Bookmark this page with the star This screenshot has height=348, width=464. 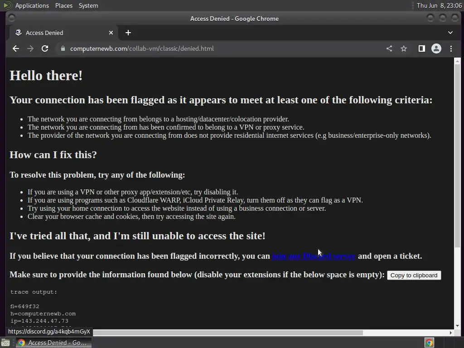point(404,48)
